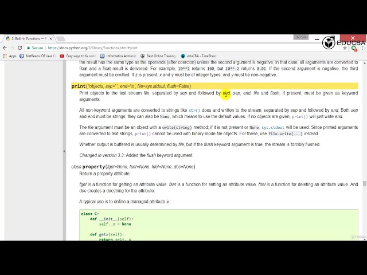Open the NetBeans IDE Java bookmark
Image resolution: width=367 pixels, height=275 pixels.
(x=38, y=56)
